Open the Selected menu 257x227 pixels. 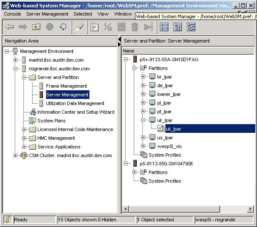tap(82, 14)
